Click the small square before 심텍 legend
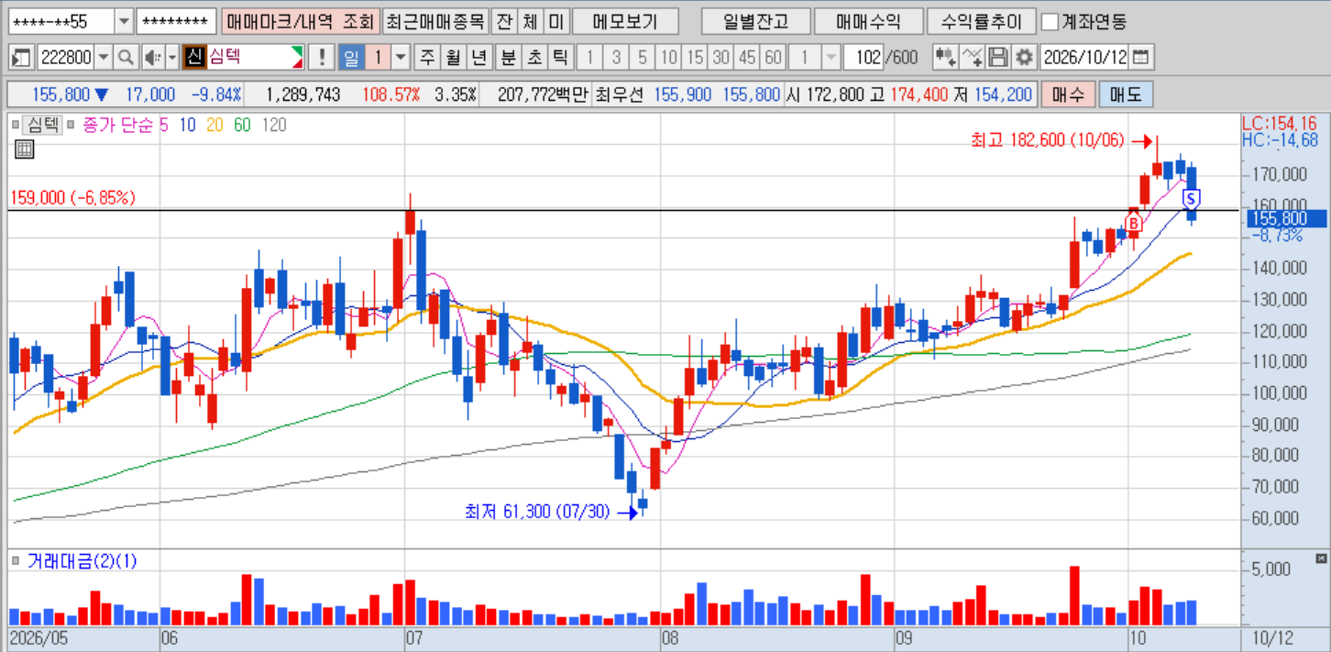 pos(16,125)
